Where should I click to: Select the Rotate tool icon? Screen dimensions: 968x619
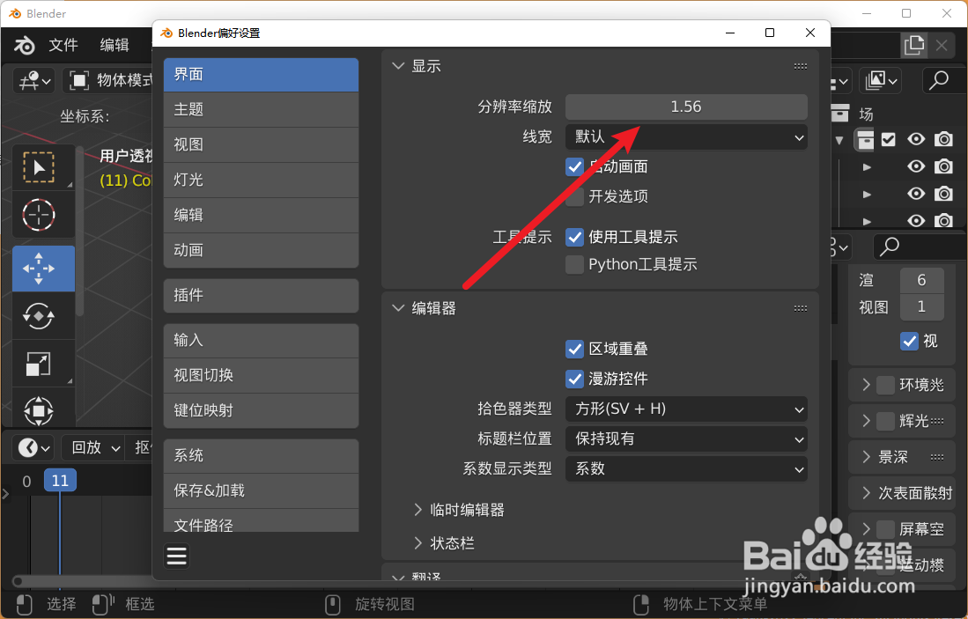tap(38, 316)
